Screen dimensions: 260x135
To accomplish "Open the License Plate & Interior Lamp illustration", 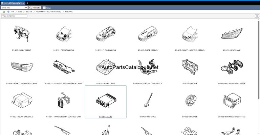I will (x=64, y=67).
